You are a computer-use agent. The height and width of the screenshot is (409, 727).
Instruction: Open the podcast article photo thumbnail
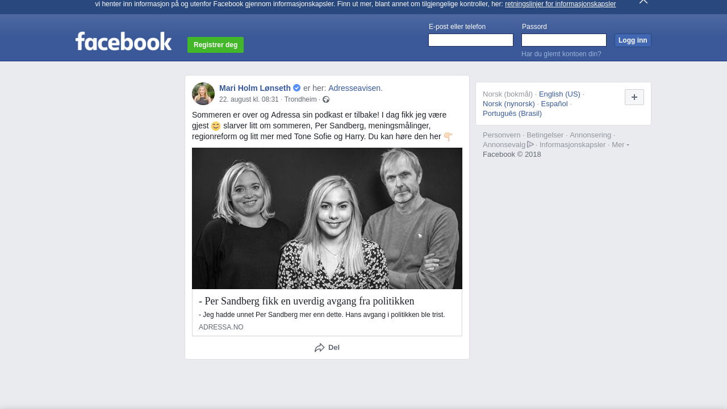(327, 218)
